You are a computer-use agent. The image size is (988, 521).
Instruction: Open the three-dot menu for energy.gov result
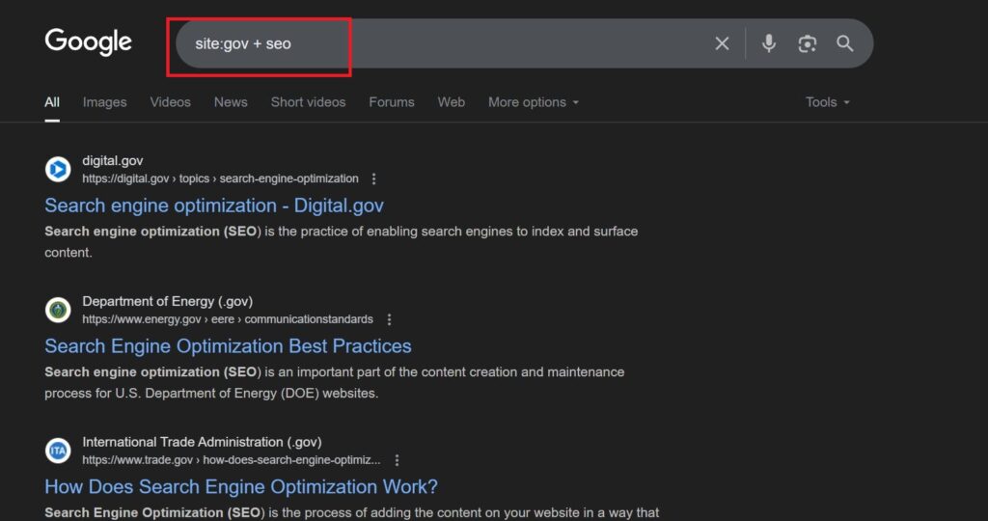click(389, 319)
